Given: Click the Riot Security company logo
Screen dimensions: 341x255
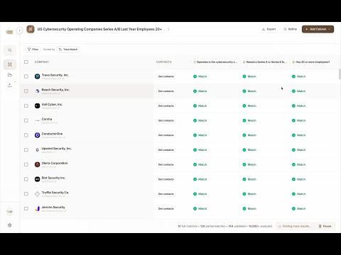Looking at the screenshot, I should pos(37,179).
